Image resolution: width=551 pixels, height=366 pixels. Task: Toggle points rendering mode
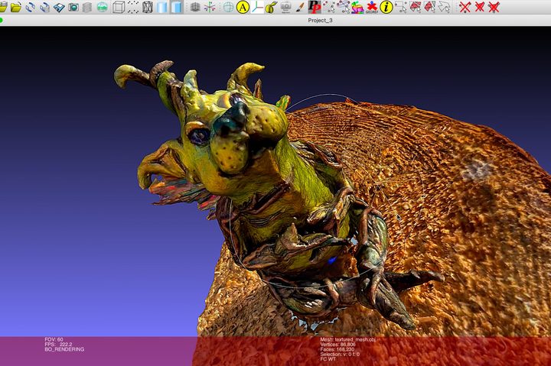[133, 7]
